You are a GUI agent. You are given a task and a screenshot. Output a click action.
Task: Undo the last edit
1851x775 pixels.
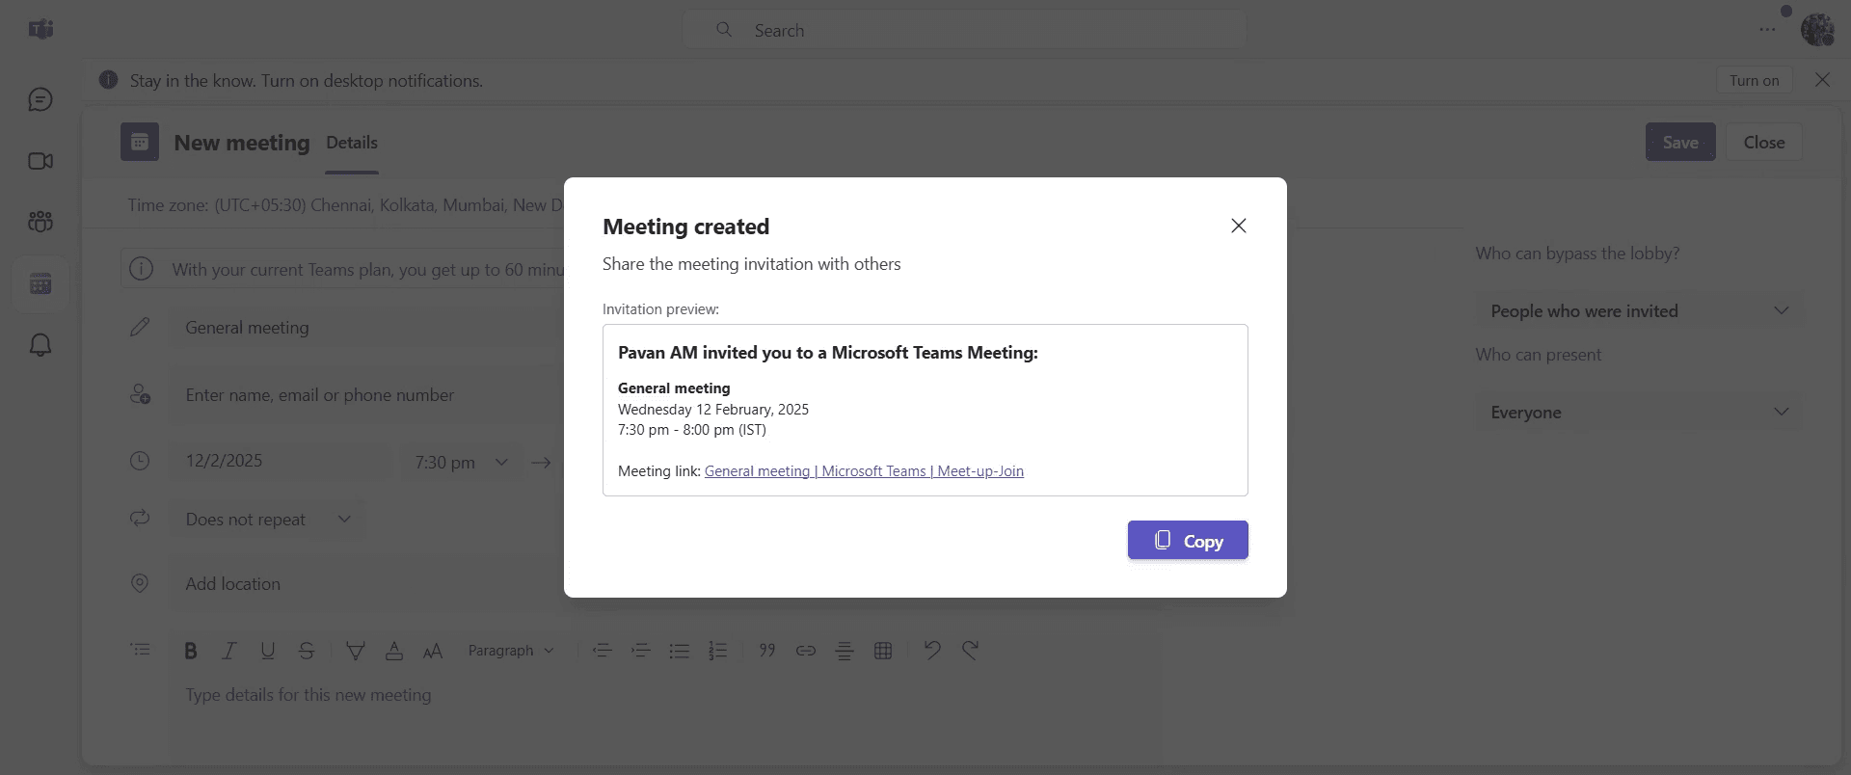point(932,651)
